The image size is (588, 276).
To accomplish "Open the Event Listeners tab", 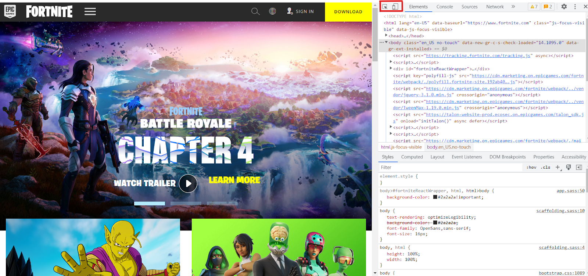I will (x=467, y=157).
